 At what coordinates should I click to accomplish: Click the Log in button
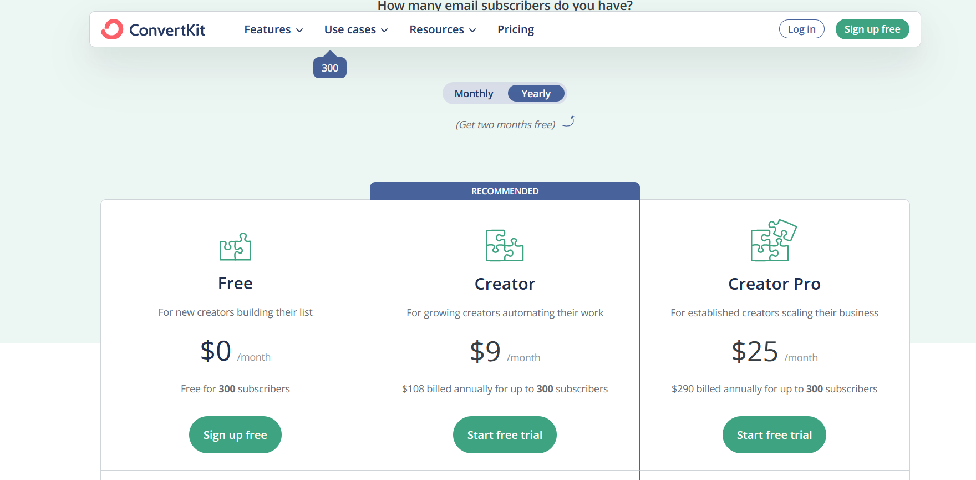801,29
